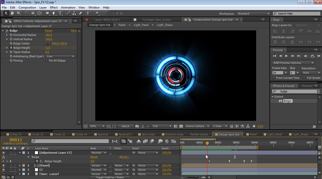Select the Zoom tool in toolbar

point(19,13)
